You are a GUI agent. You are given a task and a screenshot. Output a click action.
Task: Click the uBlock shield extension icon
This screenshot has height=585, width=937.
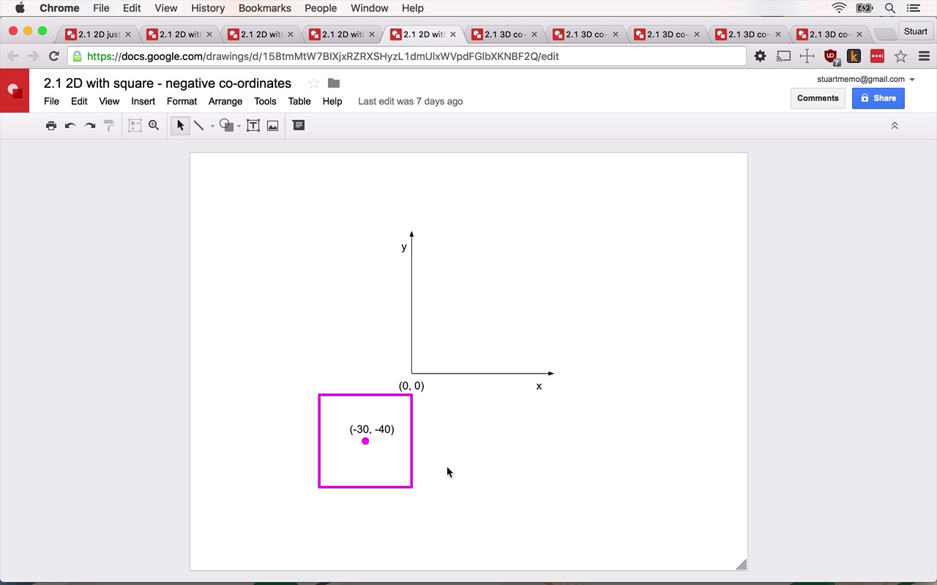coord(831,56)
